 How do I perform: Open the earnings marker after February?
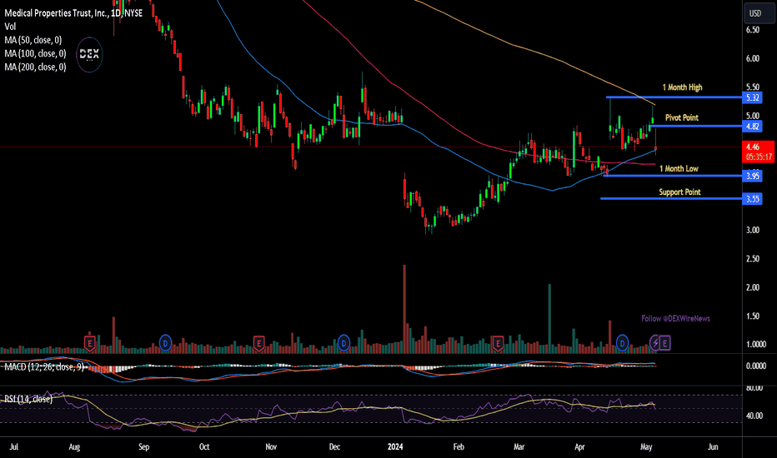498,342
